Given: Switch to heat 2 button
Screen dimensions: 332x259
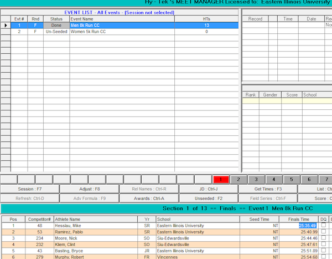Looking at the screenshot, I should click(238, 180).
